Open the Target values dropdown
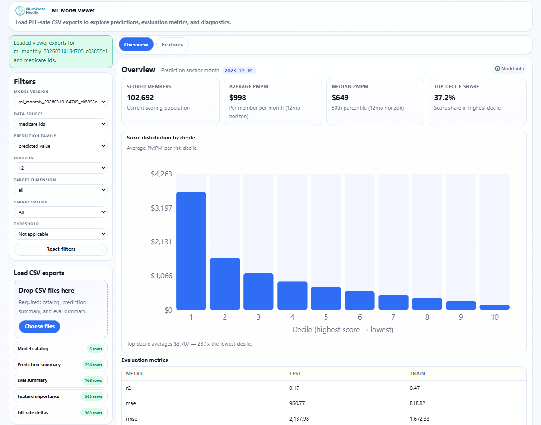 click(x=60, y=212)
